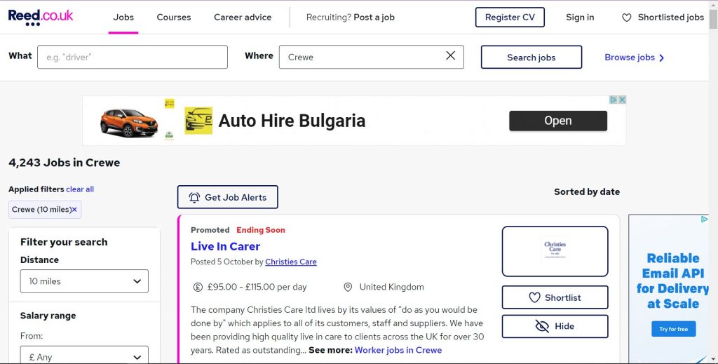The image size is (718, 364).
Task: Clear the Crewe location with X icon
Action: [x=451, y=55]
